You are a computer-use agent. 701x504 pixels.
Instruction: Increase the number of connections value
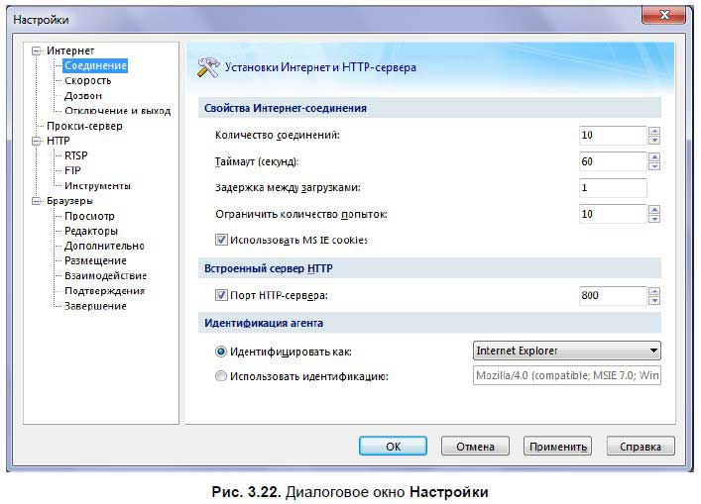[654, 131]
